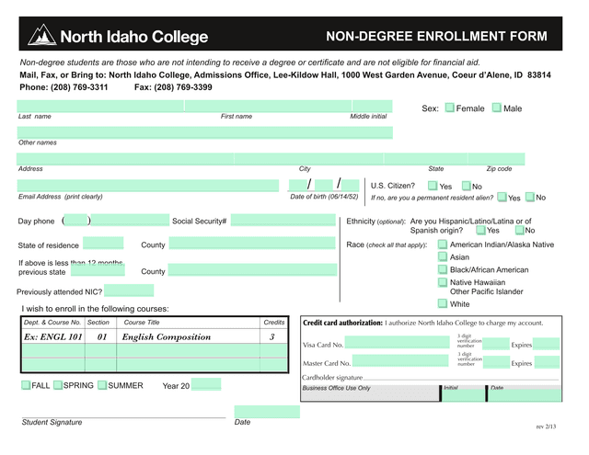This screenshot has width=589, height=455.
Task: Check the Asian race box
Action: (443, 256)
